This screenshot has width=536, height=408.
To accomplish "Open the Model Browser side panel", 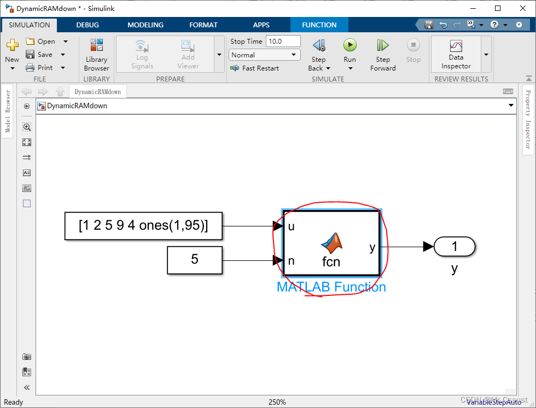I will pos(8,112).
